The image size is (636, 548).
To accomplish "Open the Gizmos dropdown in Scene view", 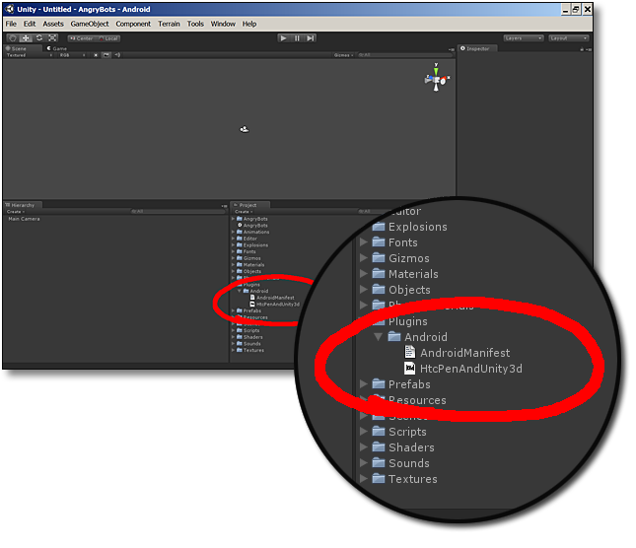I will tap(343, 55).
